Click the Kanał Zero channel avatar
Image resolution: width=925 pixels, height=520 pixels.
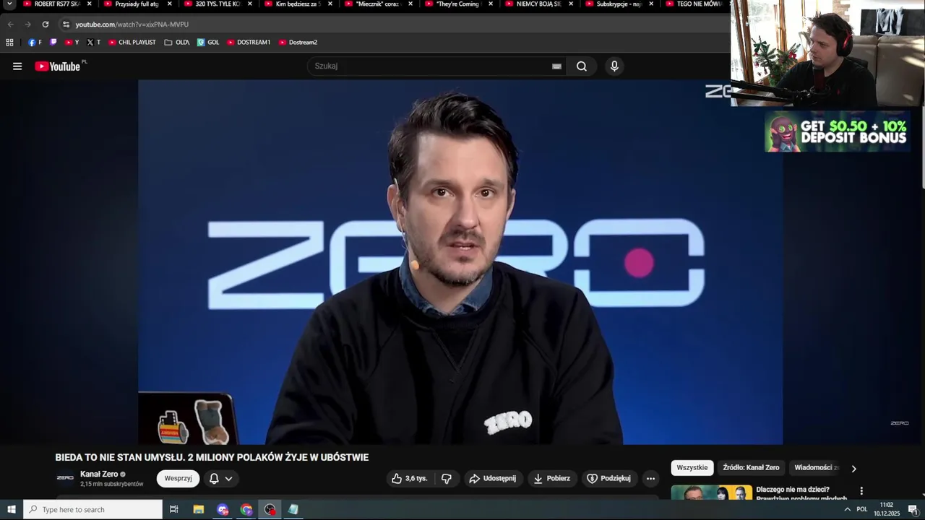pos(65,477)
